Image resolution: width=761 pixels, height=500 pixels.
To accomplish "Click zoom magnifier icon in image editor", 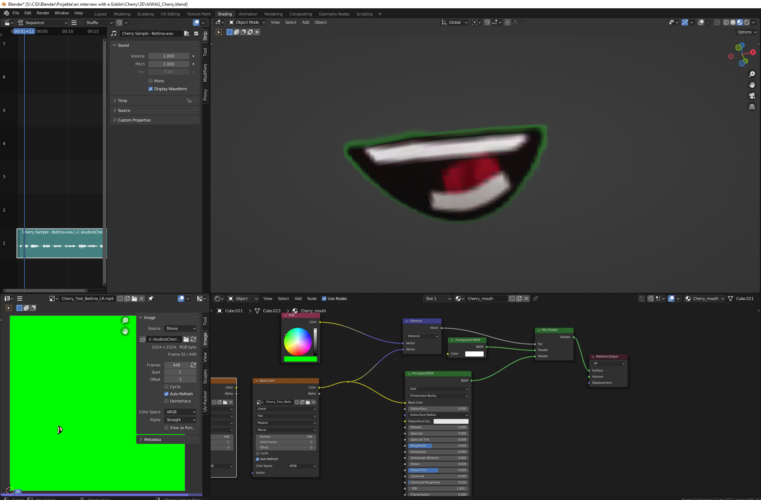I will click(x=125, y=321).
